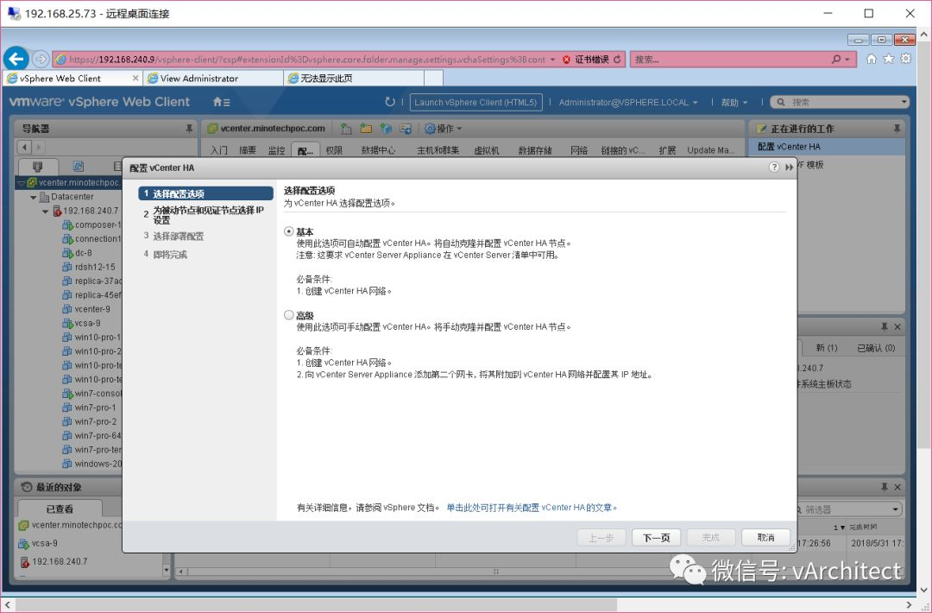This screenshot has width=932, height=613.
Task: Open the 帮助 help dropdown
Action: click(x=734, y=102)
